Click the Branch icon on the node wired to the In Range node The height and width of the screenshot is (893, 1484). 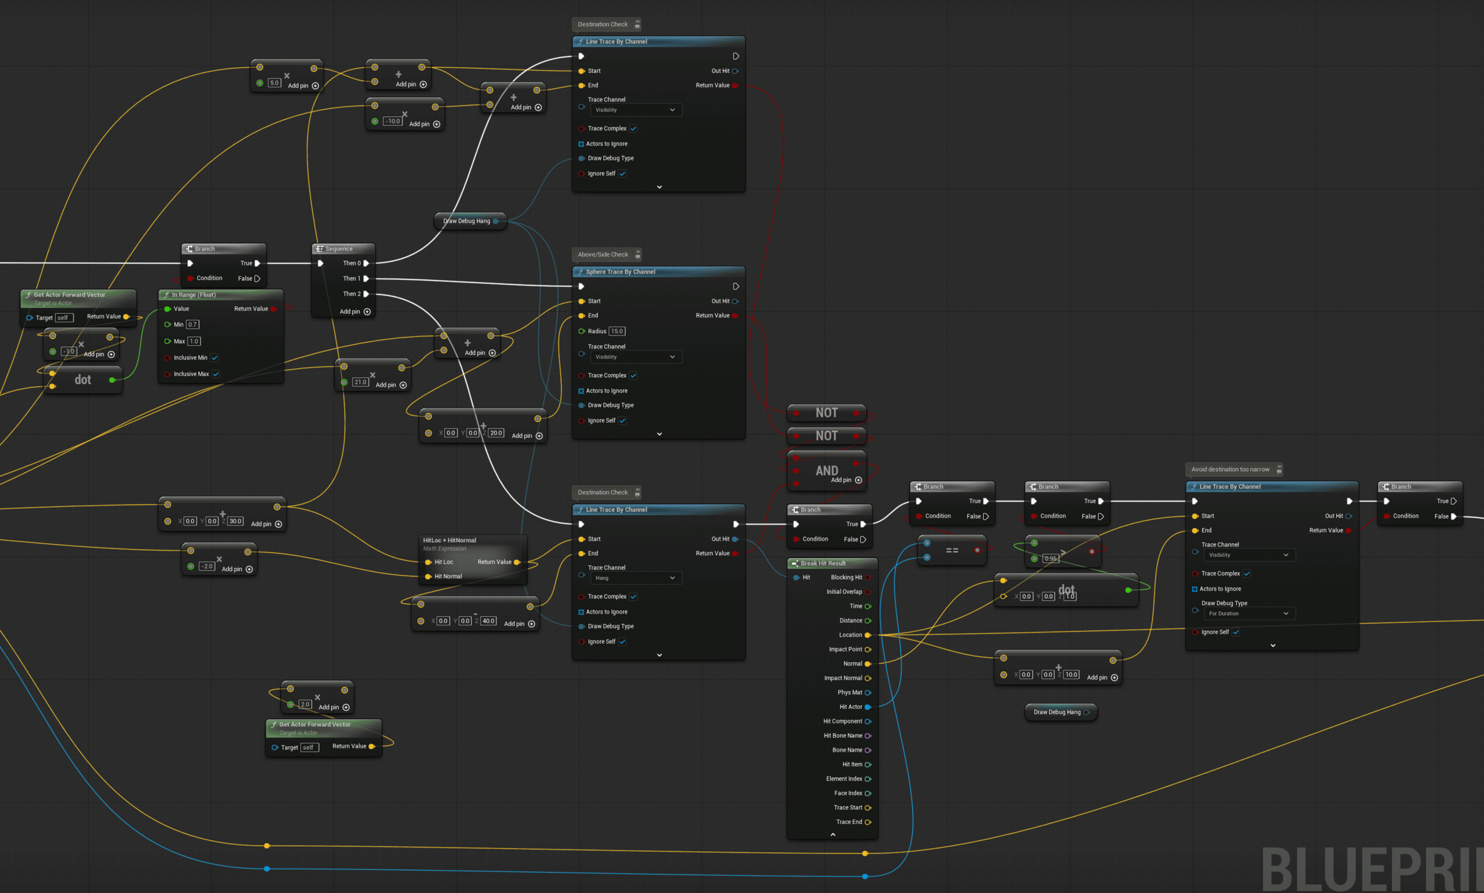coord(189,249)
